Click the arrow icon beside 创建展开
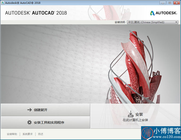 [30, 110]
